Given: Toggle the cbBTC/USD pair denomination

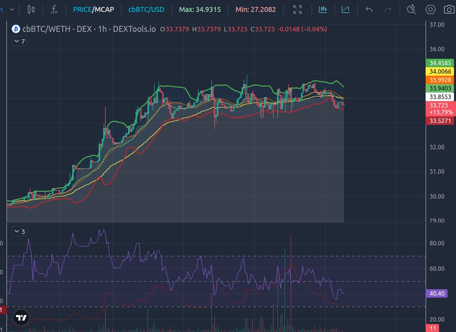Looking at the screenshot, I should coord(147,9).
